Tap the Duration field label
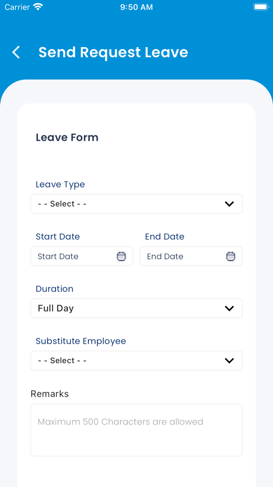273x487 pixels. click(55, 289)
